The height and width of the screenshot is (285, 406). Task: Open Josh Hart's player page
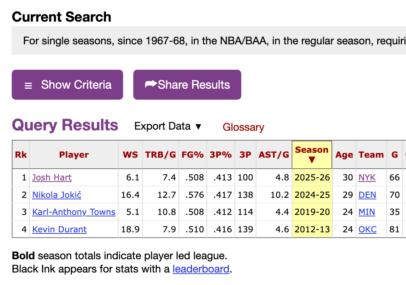(x=52, y=177)
